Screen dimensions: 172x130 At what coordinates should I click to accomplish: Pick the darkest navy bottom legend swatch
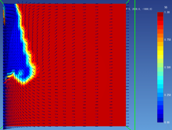coord(160,120)
